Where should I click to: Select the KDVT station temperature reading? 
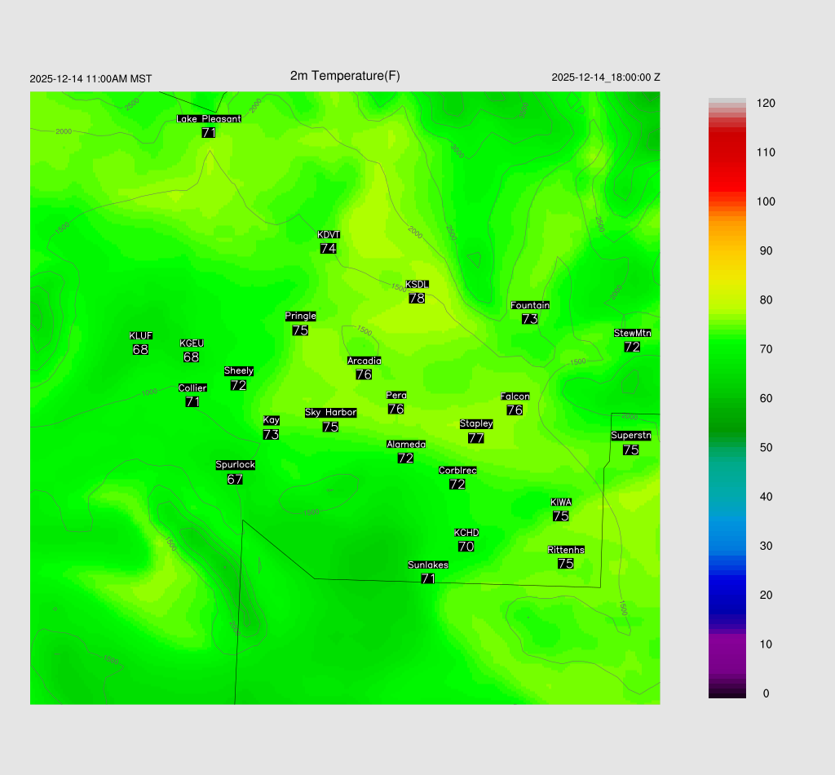[329, 249]
